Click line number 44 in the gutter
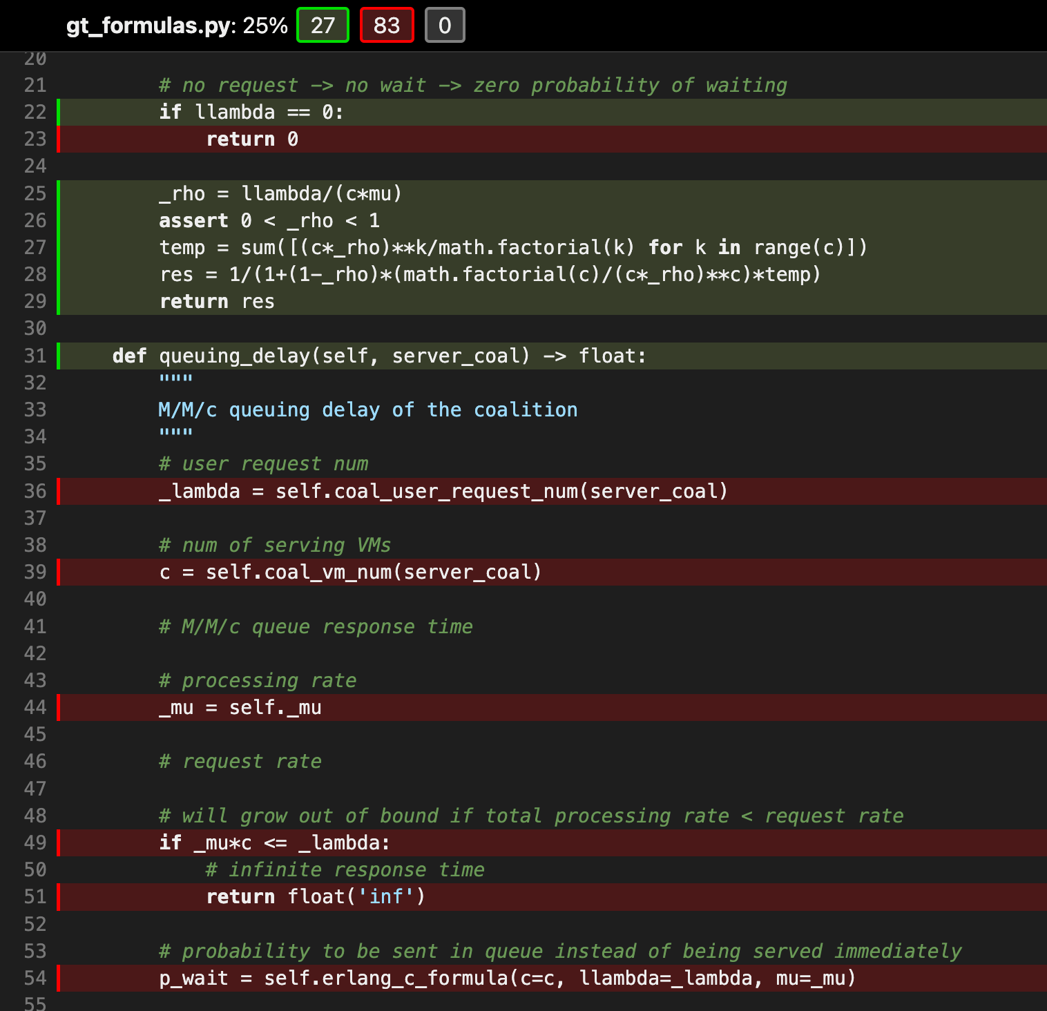 [x=35, y=708]
